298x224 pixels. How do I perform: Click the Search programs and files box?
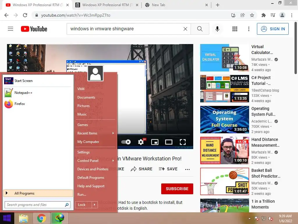(x=38, y=205)
